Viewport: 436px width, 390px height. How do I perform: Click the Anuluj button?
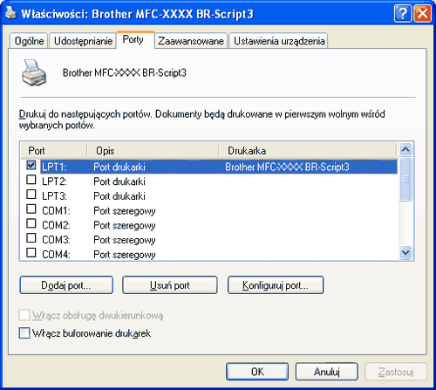pos(327,372)
